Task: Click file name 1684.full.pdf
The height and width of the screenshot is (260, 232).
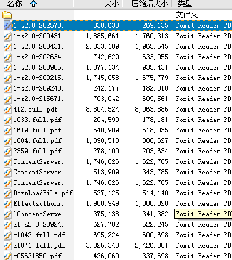Action: pyautogui.click(x=38, y=140)
